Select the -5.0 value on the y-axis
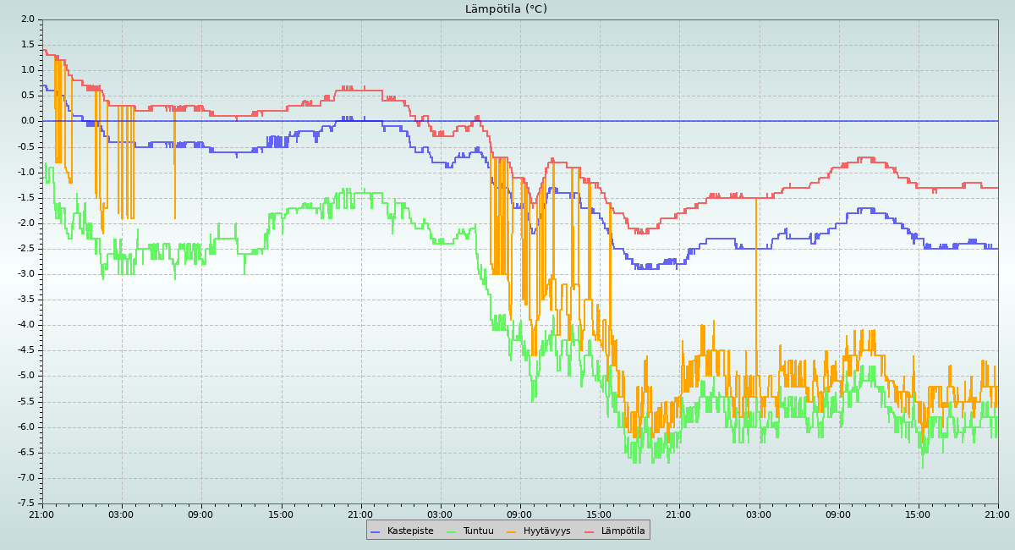The image size is (1015, 550). click(25, 376)
